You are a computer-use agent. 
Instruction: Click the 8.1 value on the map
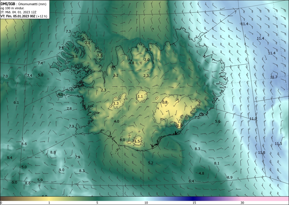217,163
